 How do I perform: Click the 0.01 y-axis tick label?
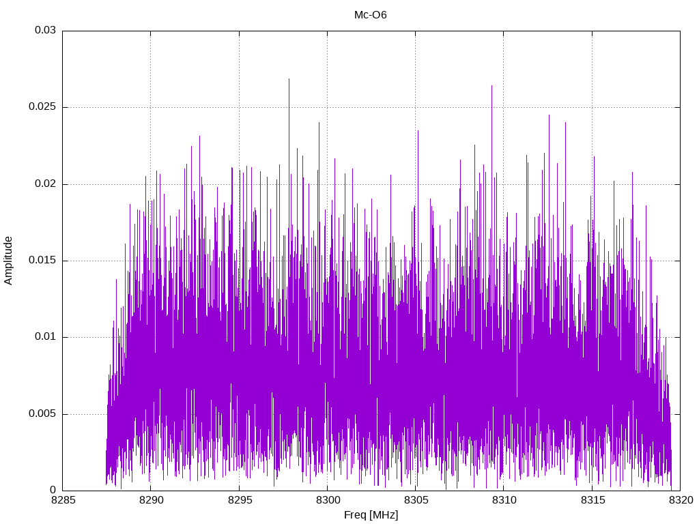(x=46, y=337)
